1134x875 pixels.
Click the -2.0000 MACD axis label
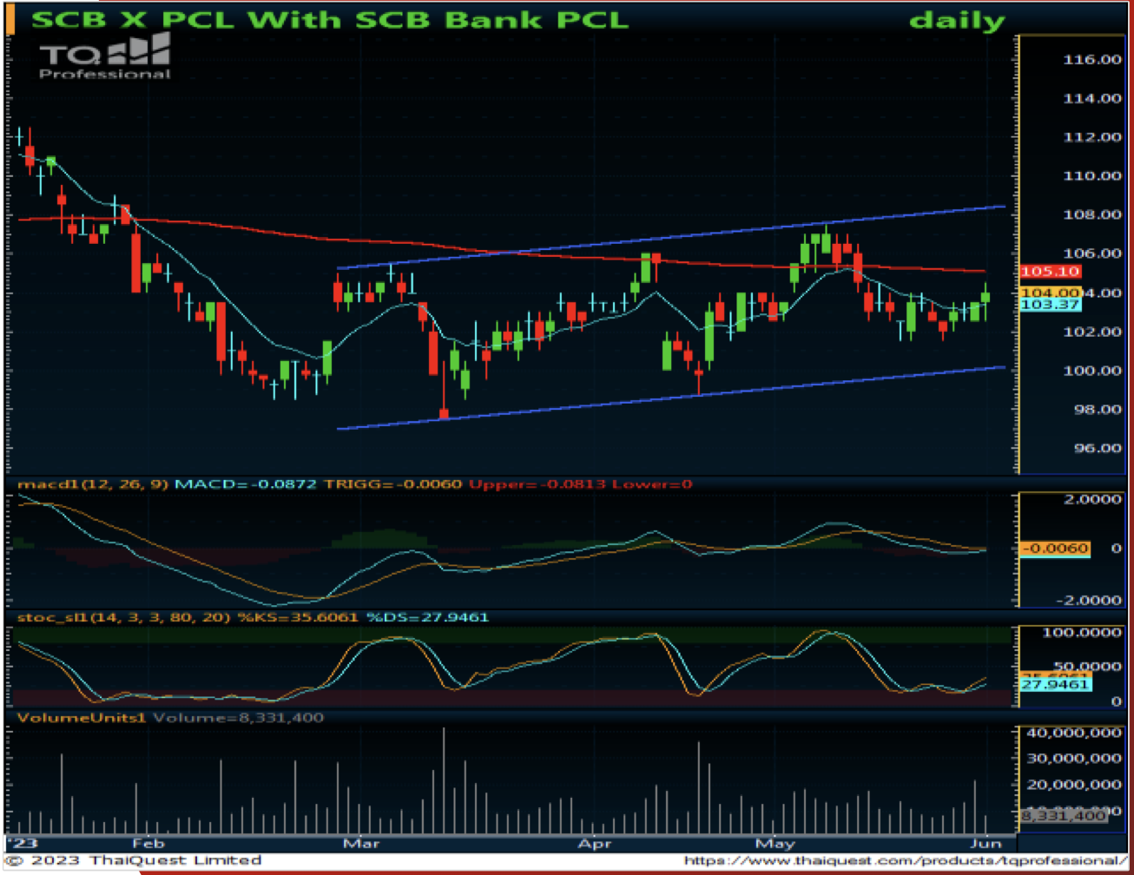pyautogui.click(x=1089, y=600)
